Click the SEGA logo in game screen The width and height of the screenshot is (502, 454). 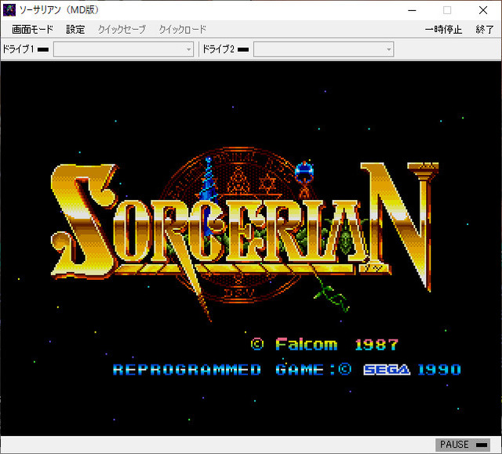[387, 370]
